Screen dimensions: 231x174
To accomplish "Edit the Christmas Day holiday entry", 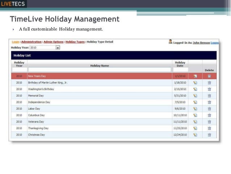I will click(195, 135).
